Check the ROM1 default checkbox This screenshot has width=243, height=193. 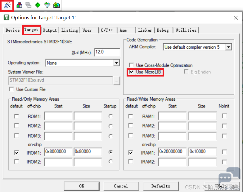pyautogui.click(x=16, y=116)
